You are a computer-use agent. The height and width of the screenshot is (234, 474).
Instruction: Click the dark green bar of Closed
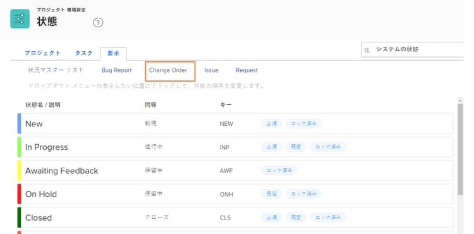point(19,218)
